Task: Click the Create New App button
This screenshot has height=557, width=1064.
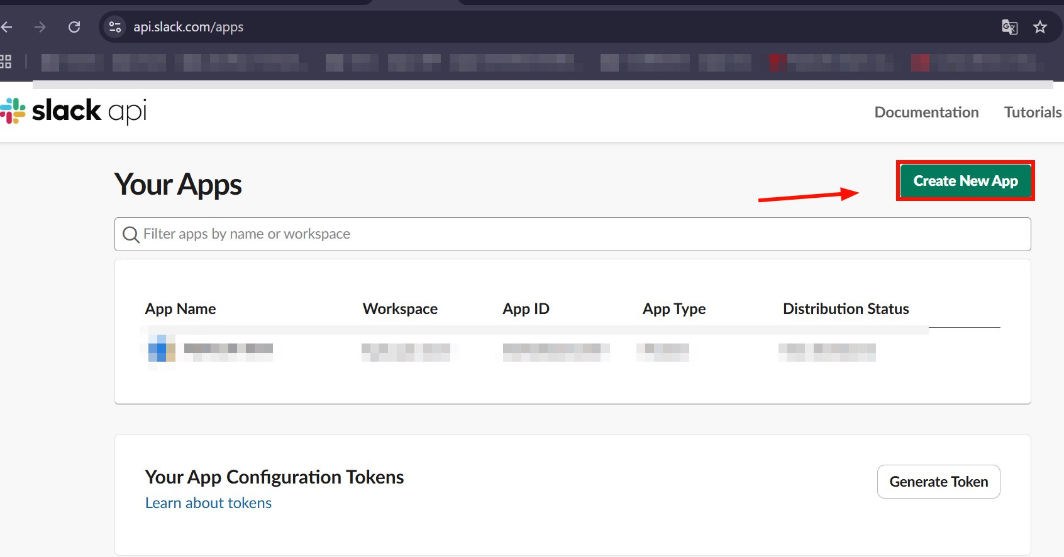Action: click(965, 181)
